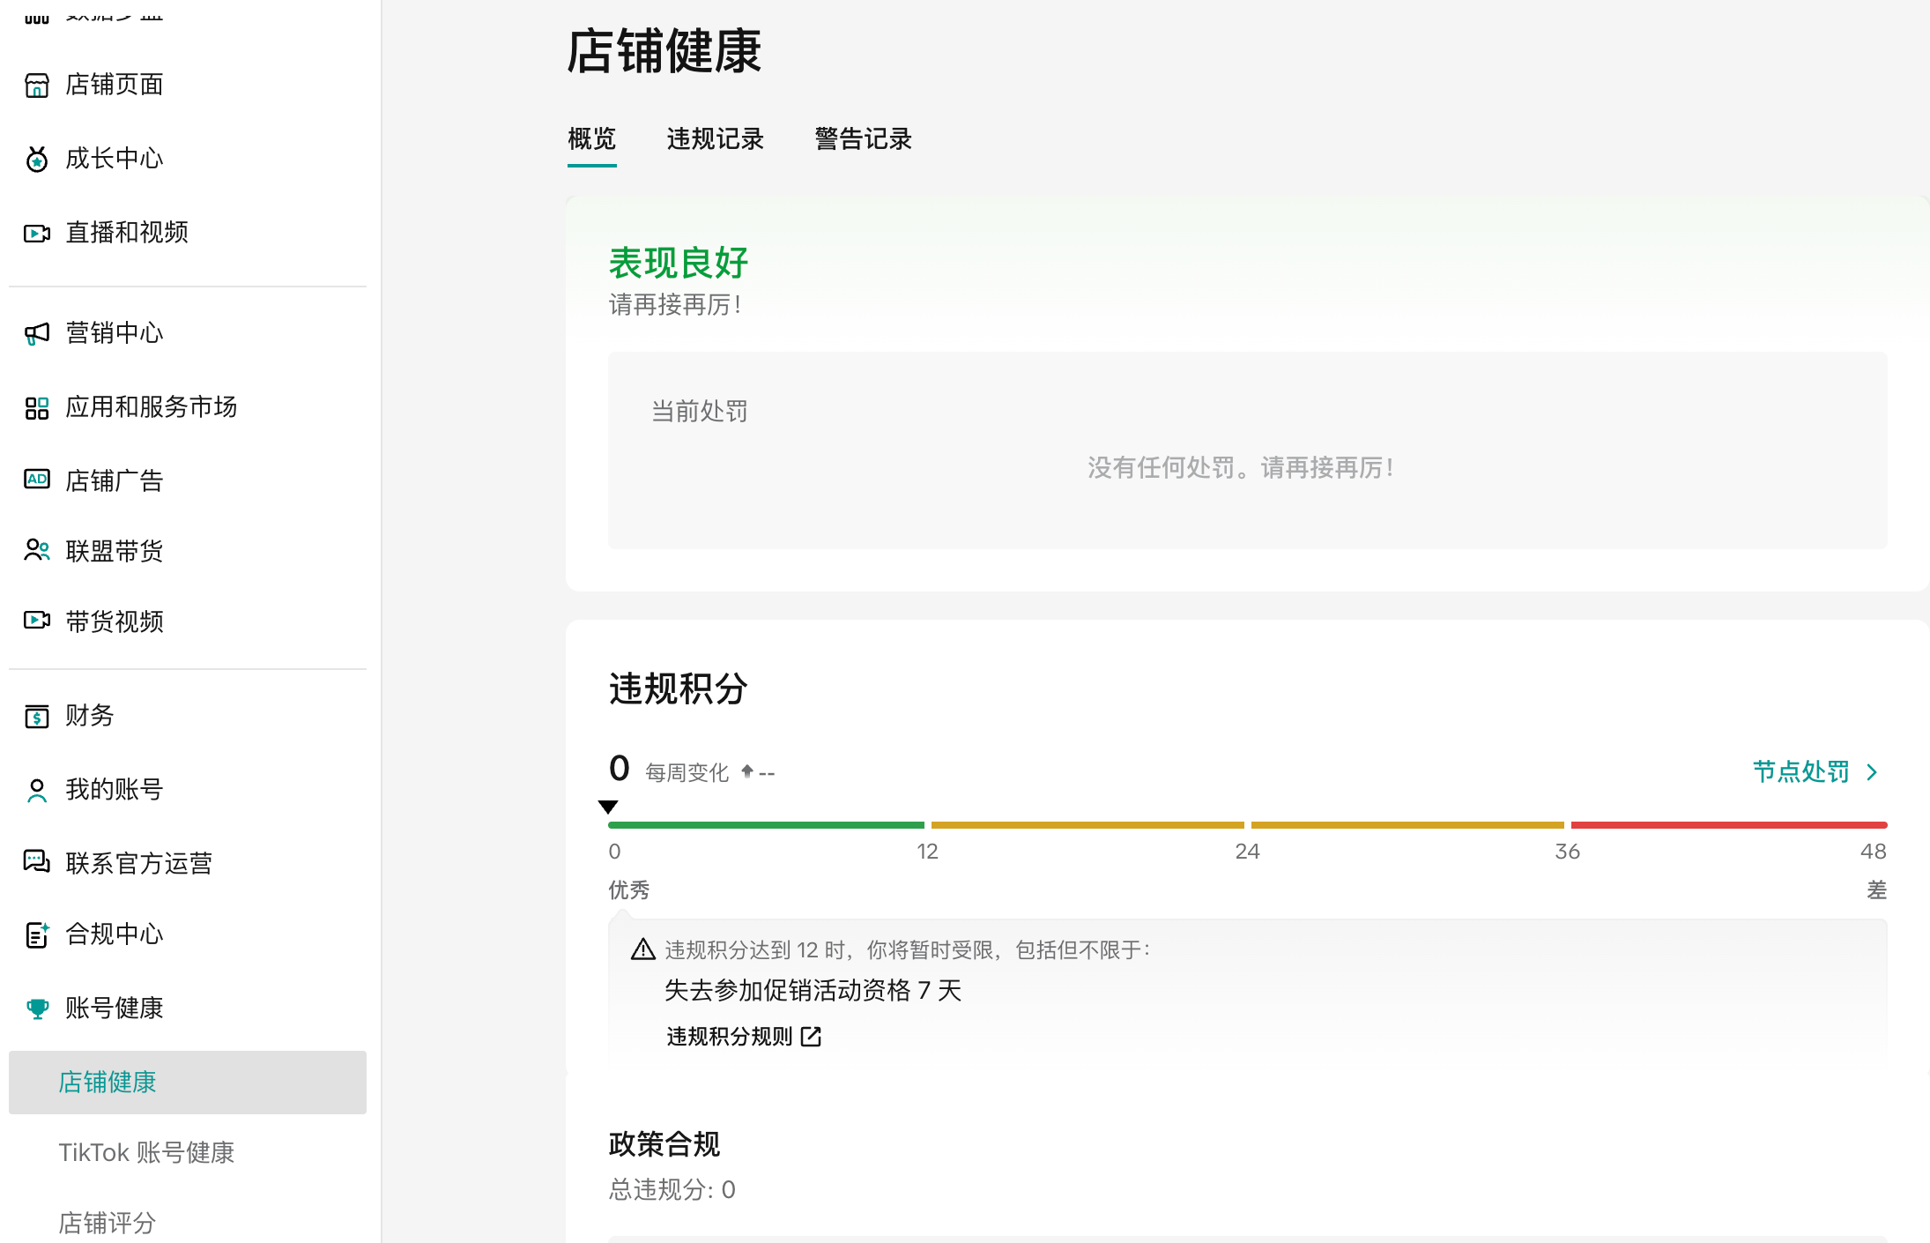Switch to the 警告记录 tab
Viewport: 1930px width, 1243px height.
pyautogui.click(x=863, y=139)
